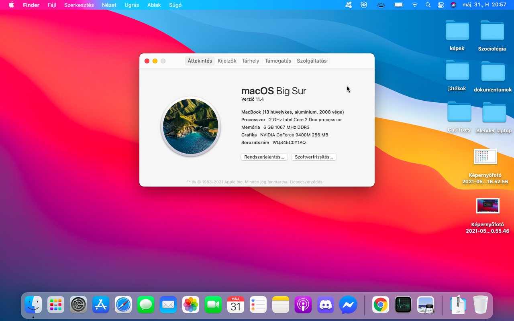Open Podcasts in the Dock
The width and height of the screenshot is (514, 321).
pos(303,305)
